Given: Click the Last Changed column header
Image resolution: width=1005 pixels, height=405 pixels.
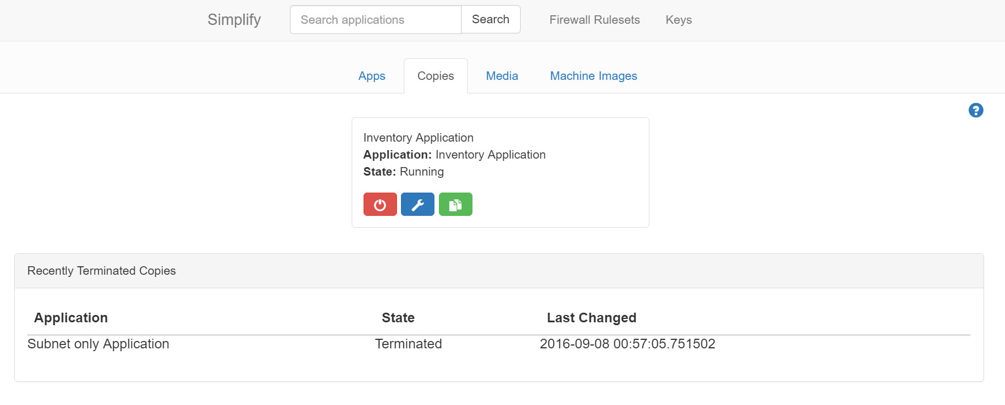Looking at the screenshot, I should (x=592, y=318).
